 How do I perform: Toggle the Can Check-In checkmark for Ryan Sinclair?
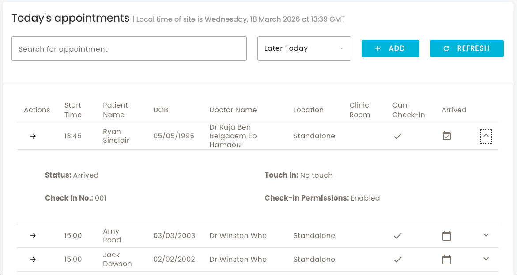[397, 137]
